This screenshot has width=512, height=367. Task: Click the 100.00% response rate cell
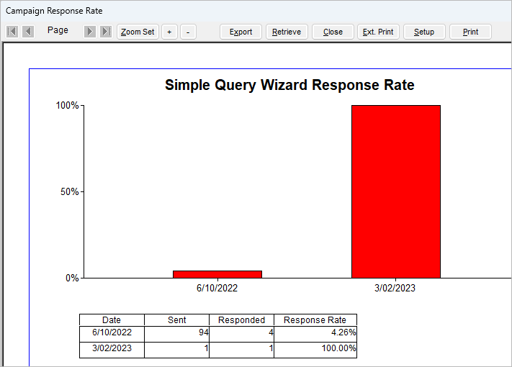coord(315,348)
